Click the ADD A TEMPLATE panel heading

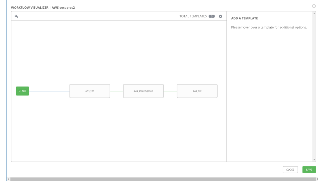244,18
